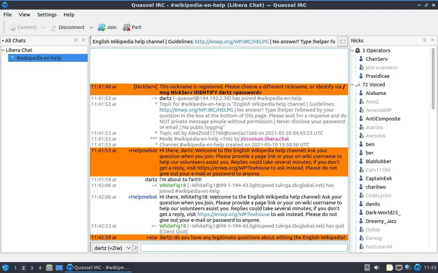Image resolution: width=438 pixels, height=273 pixels.
Task: Click the Join channel icon
Action: pos(102,27)
